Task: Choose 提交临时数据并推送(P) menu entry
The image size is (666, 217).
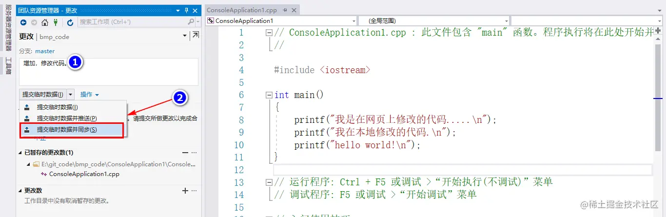Action: (x=73, y=118)
